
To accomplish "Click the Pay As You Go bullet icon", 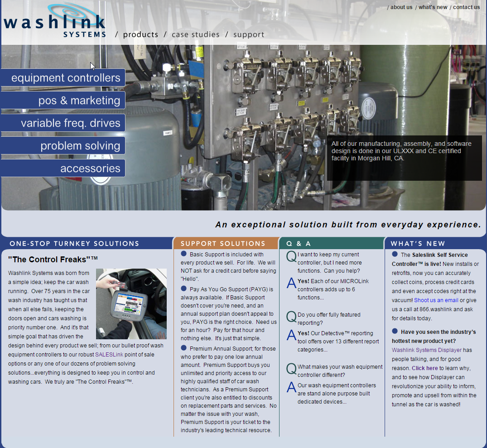I will pyautogui.click(x=183, y=289).
